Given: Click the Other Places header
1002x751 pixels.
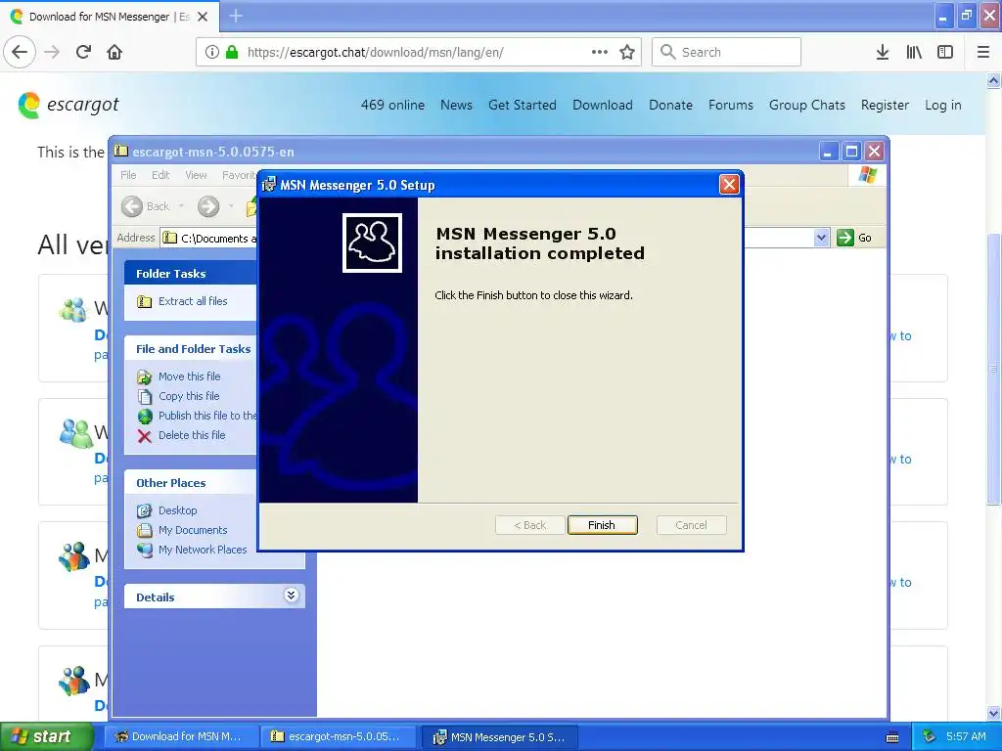Looking at the screenshot, I should pos(191,483).
